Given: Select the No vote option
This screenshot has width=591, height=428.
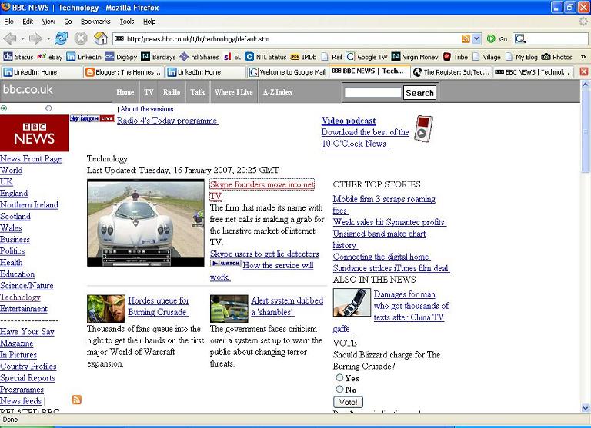Looking at the screenshot, I should click(339, 389).
